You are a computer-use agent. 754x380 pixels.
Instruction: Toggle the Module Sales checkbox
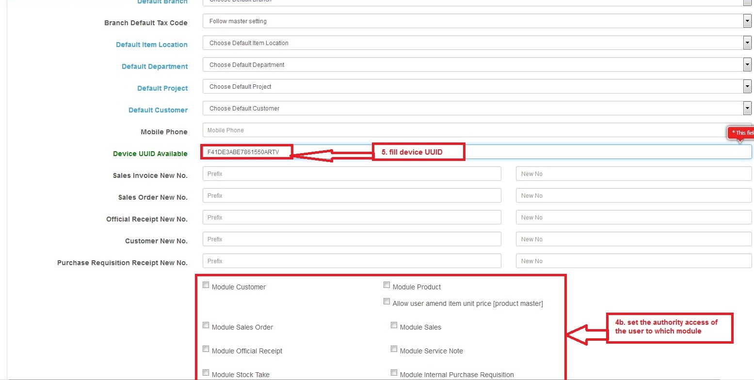pos(394,325)
